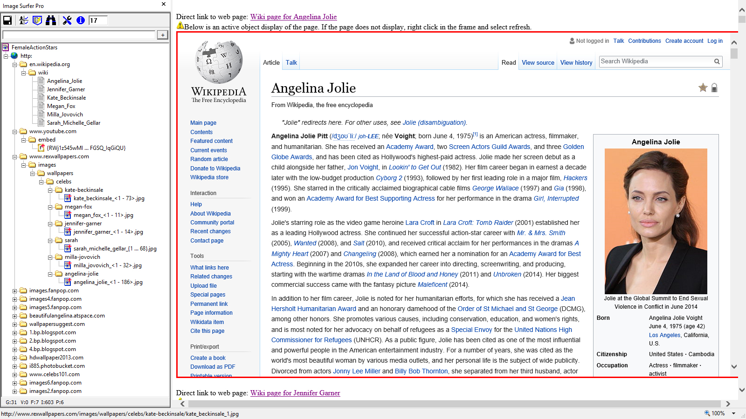Screen dimensions: 746x419
Task: Follow the Wiki page for Jennifer Garner link
Action: tap(295, 393)
